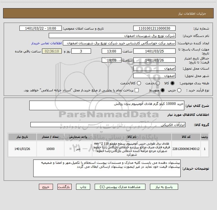Click the بازگشت back button
Viewport: 217px width, 210px height.
tap(65, 187)
